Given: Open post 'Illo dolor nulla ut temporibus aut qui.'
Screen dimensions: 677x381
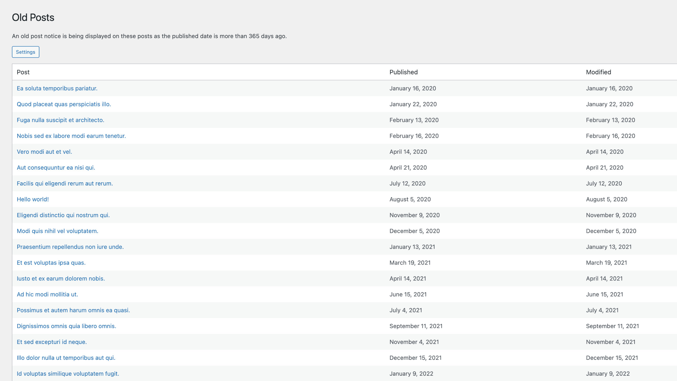Looking at the screenshot, I should click(x=66, y=358).
